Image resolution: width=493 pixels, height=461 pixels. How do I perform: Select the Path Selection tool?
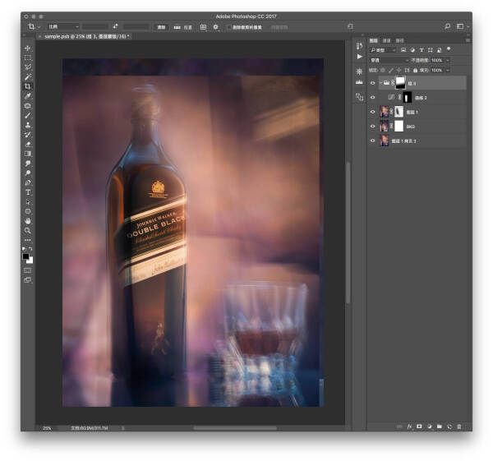28,202
